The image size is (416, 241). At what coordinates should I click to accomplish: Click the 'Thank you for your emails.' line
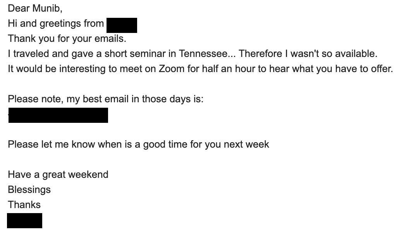pyautogui.click(x=67, y=39)
